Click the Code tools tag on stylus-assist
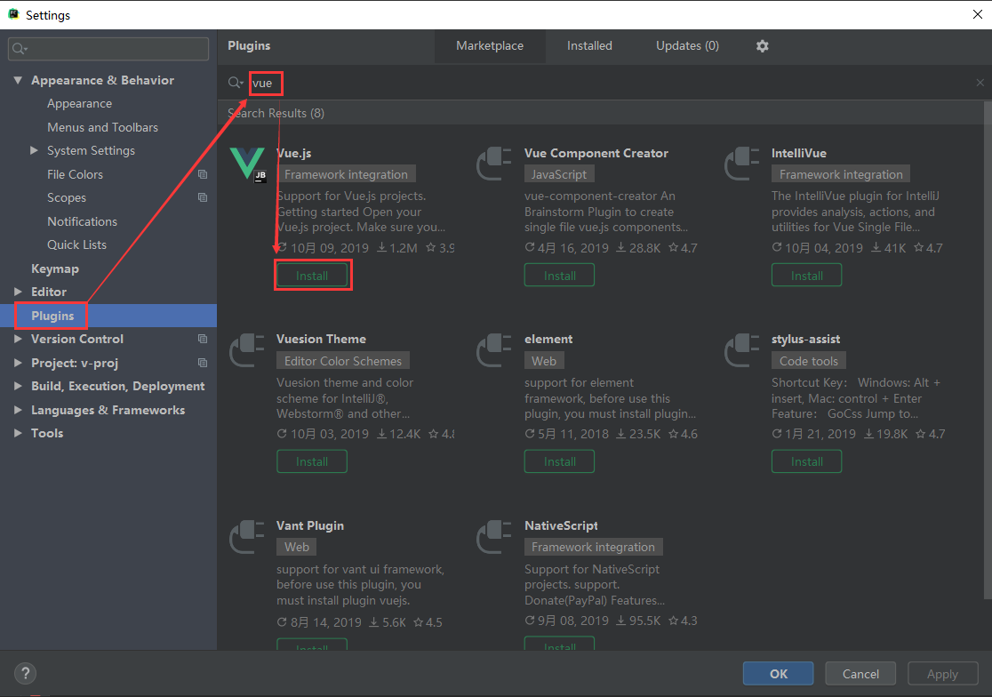Viewport: 992px width, 697px height. [809, 361]
